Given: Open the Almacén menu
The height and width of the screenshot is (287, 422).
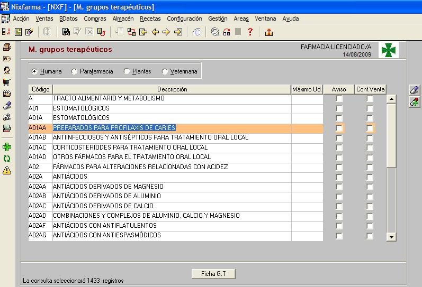Looking at the screenshot, I should coord(123,18).
